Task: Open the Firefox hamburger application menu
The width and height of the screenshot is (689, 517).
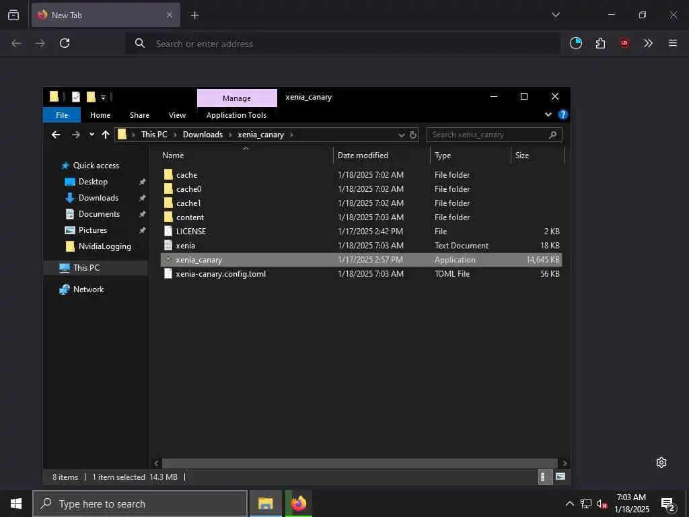Action: 672,43
